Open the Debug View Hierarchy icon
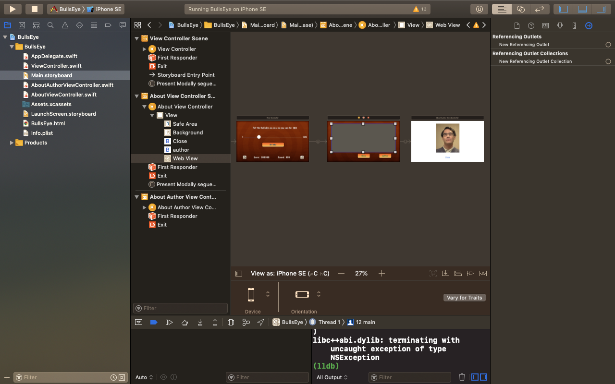Viewport: 615px width, 384px height. [231, 323]
